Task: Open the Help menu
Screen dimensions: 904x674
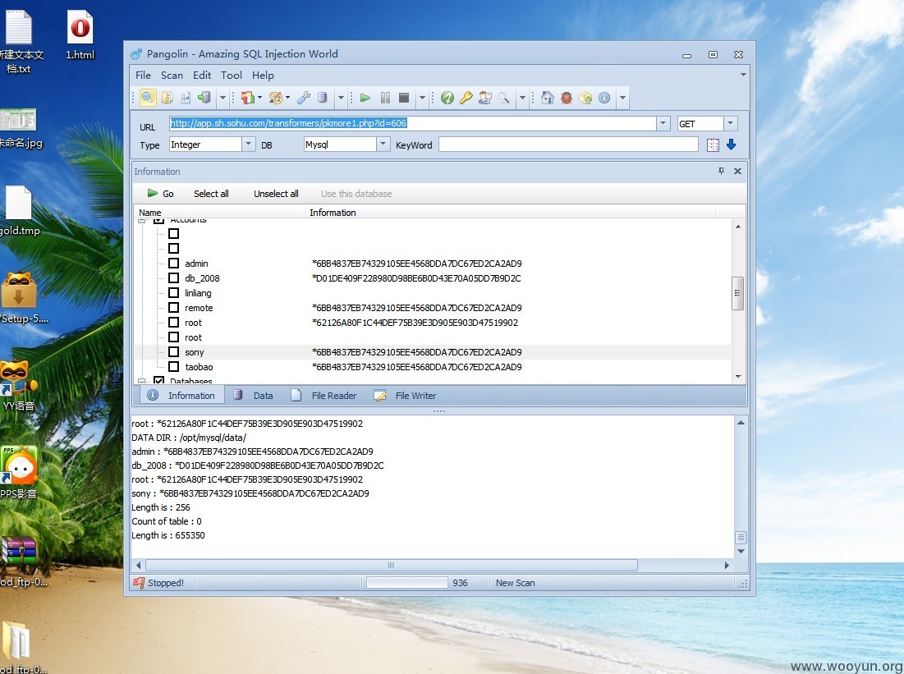Action: coord(263,75)
